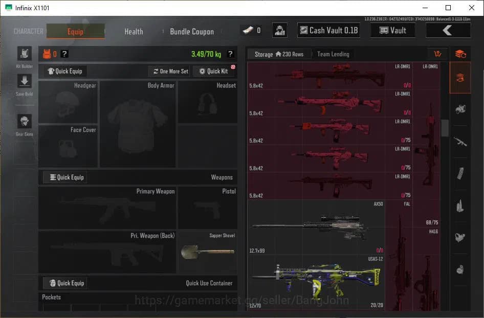The width and height of the screenshot is (484, 318).
Task: Switch to the Team Lending tab
Action: coord(333,54)
